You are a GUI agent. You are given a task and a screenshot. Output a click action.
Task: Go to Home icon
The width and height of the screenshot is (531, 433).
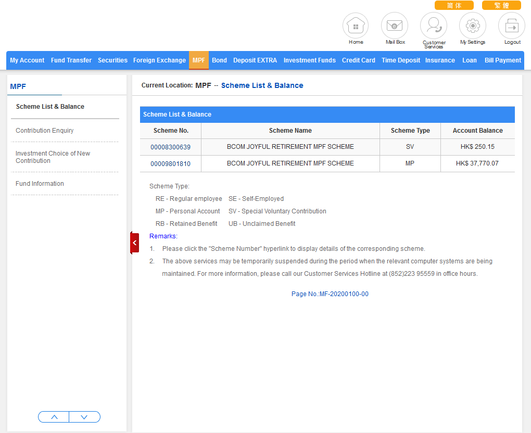(x=356, y=26)
